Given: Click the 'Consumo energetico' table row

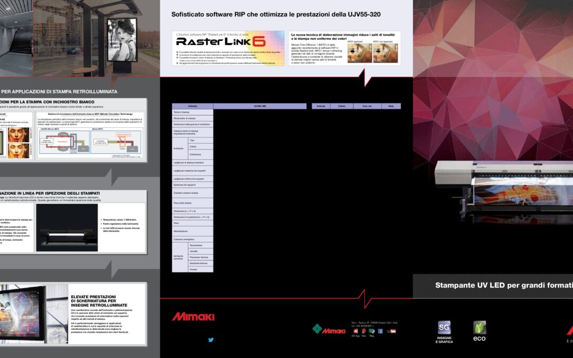Looking at the screenshot, I should click(193, 239).
